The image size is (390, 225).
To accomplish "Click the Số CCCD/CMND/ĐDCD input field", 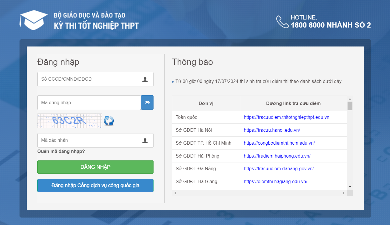I will coord(95,79).
